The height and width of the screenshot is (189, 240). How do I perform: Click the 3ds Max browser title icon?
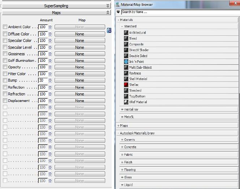(117, 4)
